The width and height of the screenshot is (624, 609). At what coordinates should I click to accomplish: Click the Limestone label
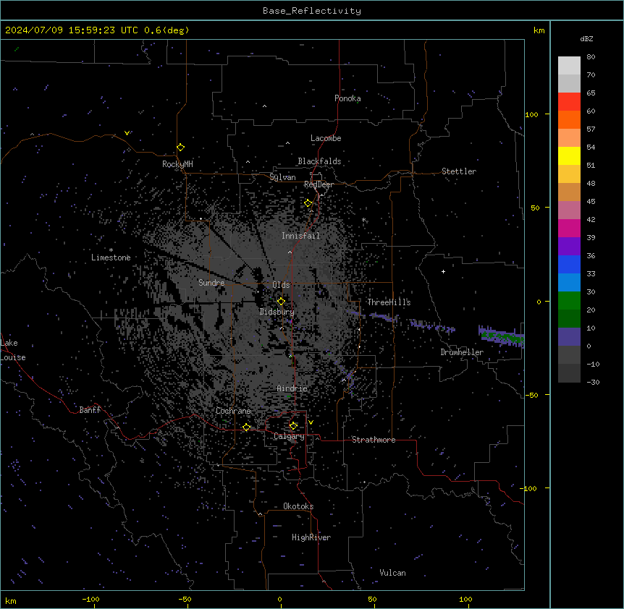pos(111,257)
